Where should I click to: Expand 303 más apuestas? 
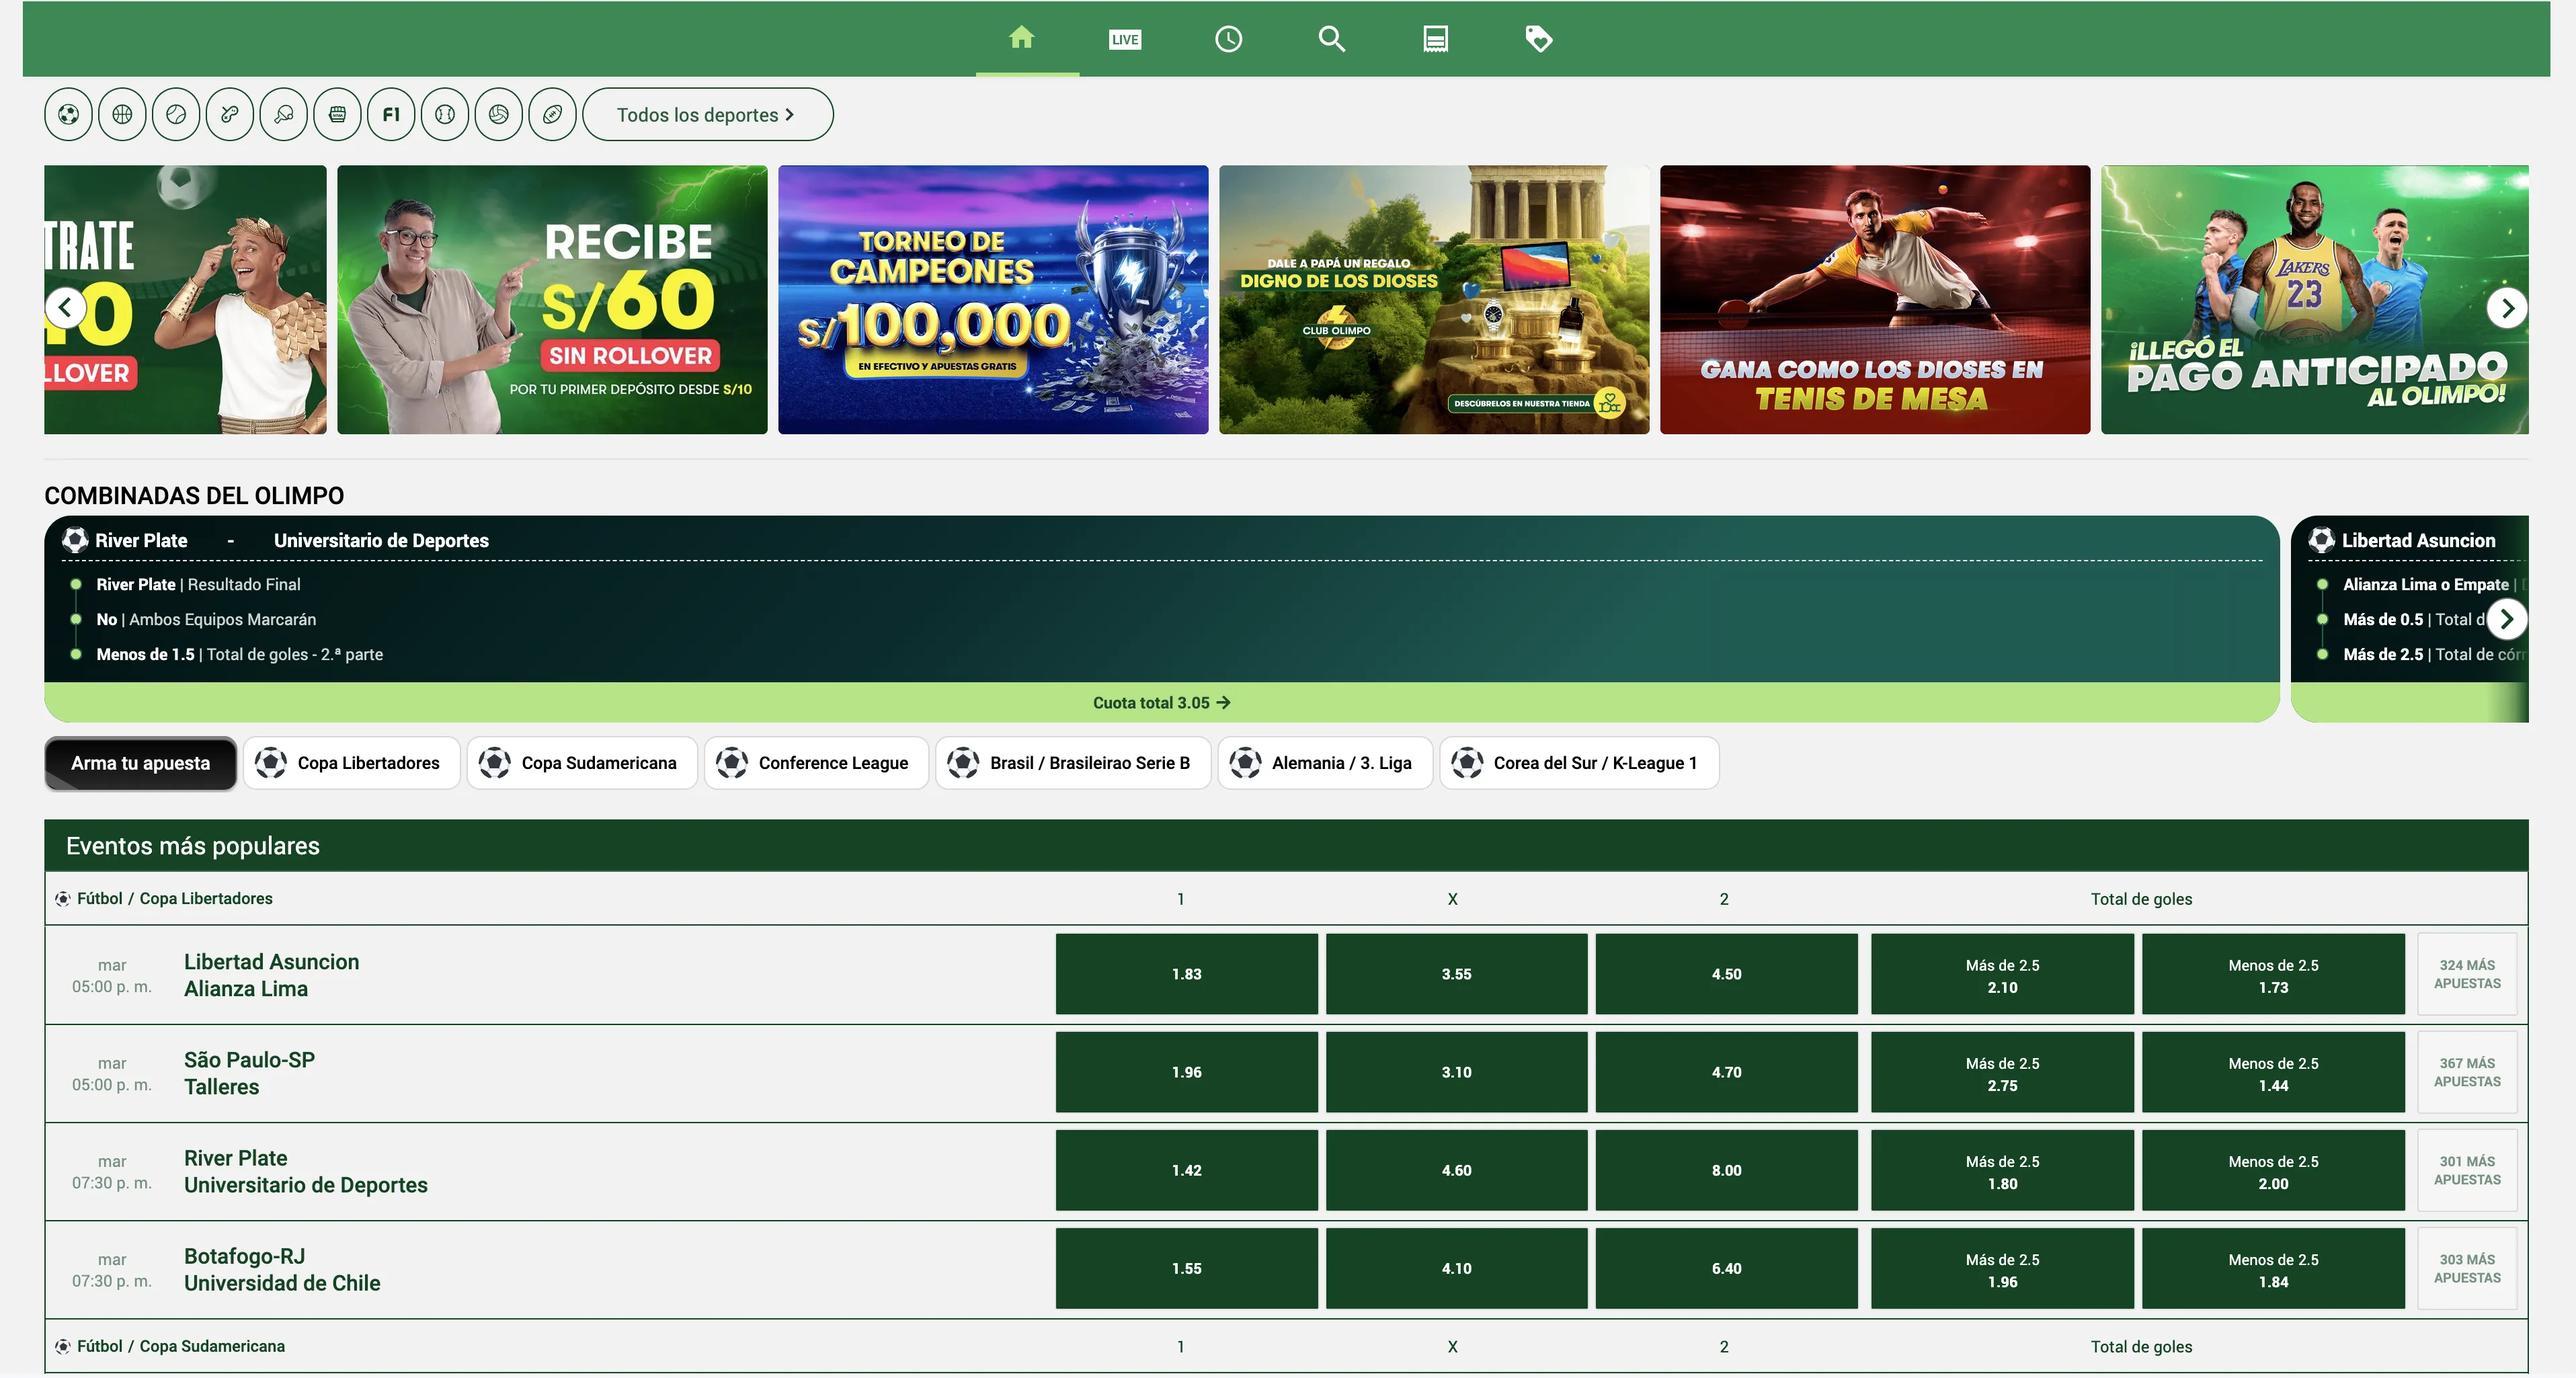(2467, 1268)
